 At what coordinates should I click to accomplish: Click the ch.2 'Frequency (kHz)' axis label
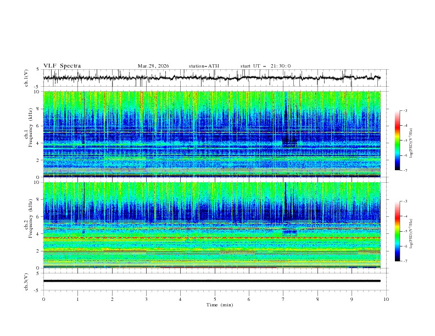tap(30, 219)
